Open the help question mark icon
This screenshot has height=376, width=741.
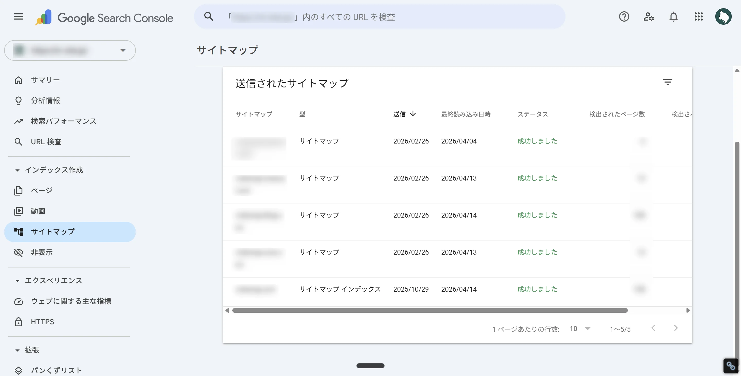pyautogui.click(x=624, y=17)
